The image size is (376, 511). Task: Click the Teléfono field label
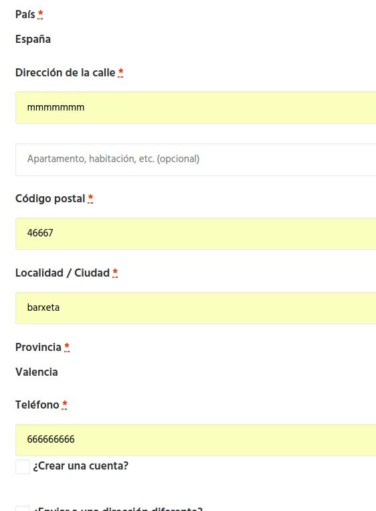point(37,405)
